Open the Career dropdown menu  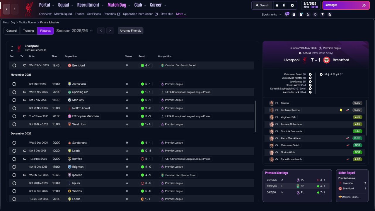(x=158, y=5)
